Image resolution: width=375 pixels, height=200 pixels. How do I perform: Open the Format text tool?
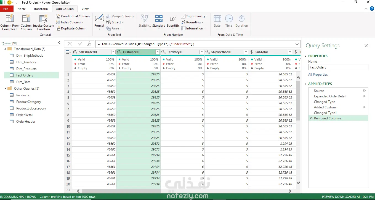(99, 22)
